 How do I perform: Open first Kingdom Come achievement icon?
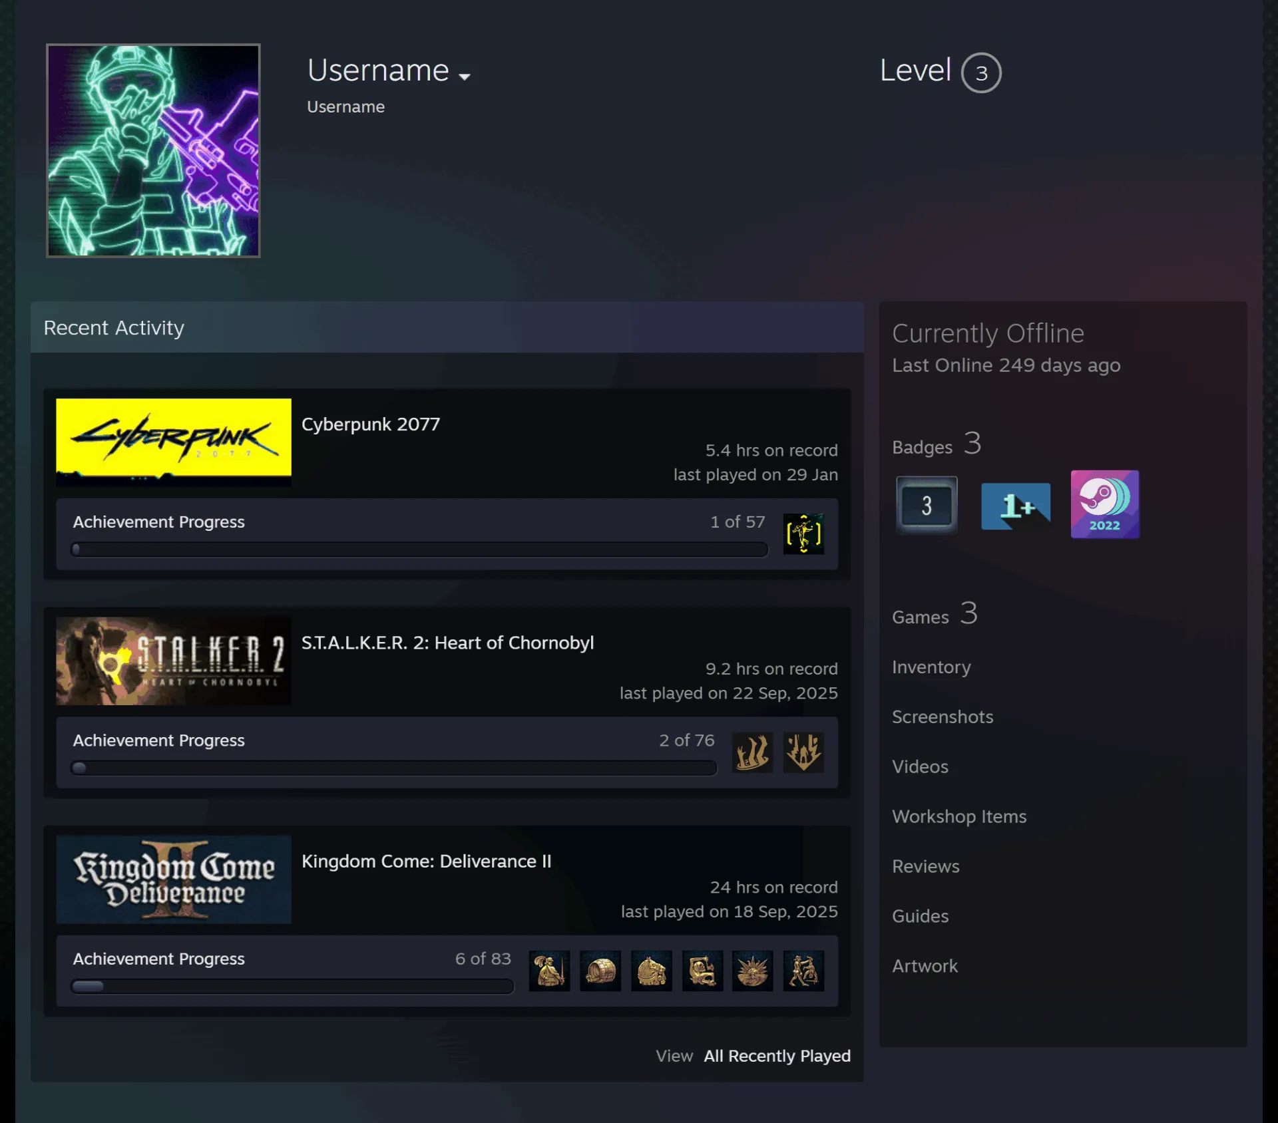[549, 971]
